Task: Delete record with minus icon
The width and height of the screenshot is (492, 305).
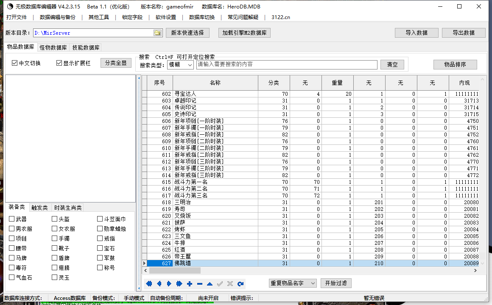Action: click(x=200, y=284)
